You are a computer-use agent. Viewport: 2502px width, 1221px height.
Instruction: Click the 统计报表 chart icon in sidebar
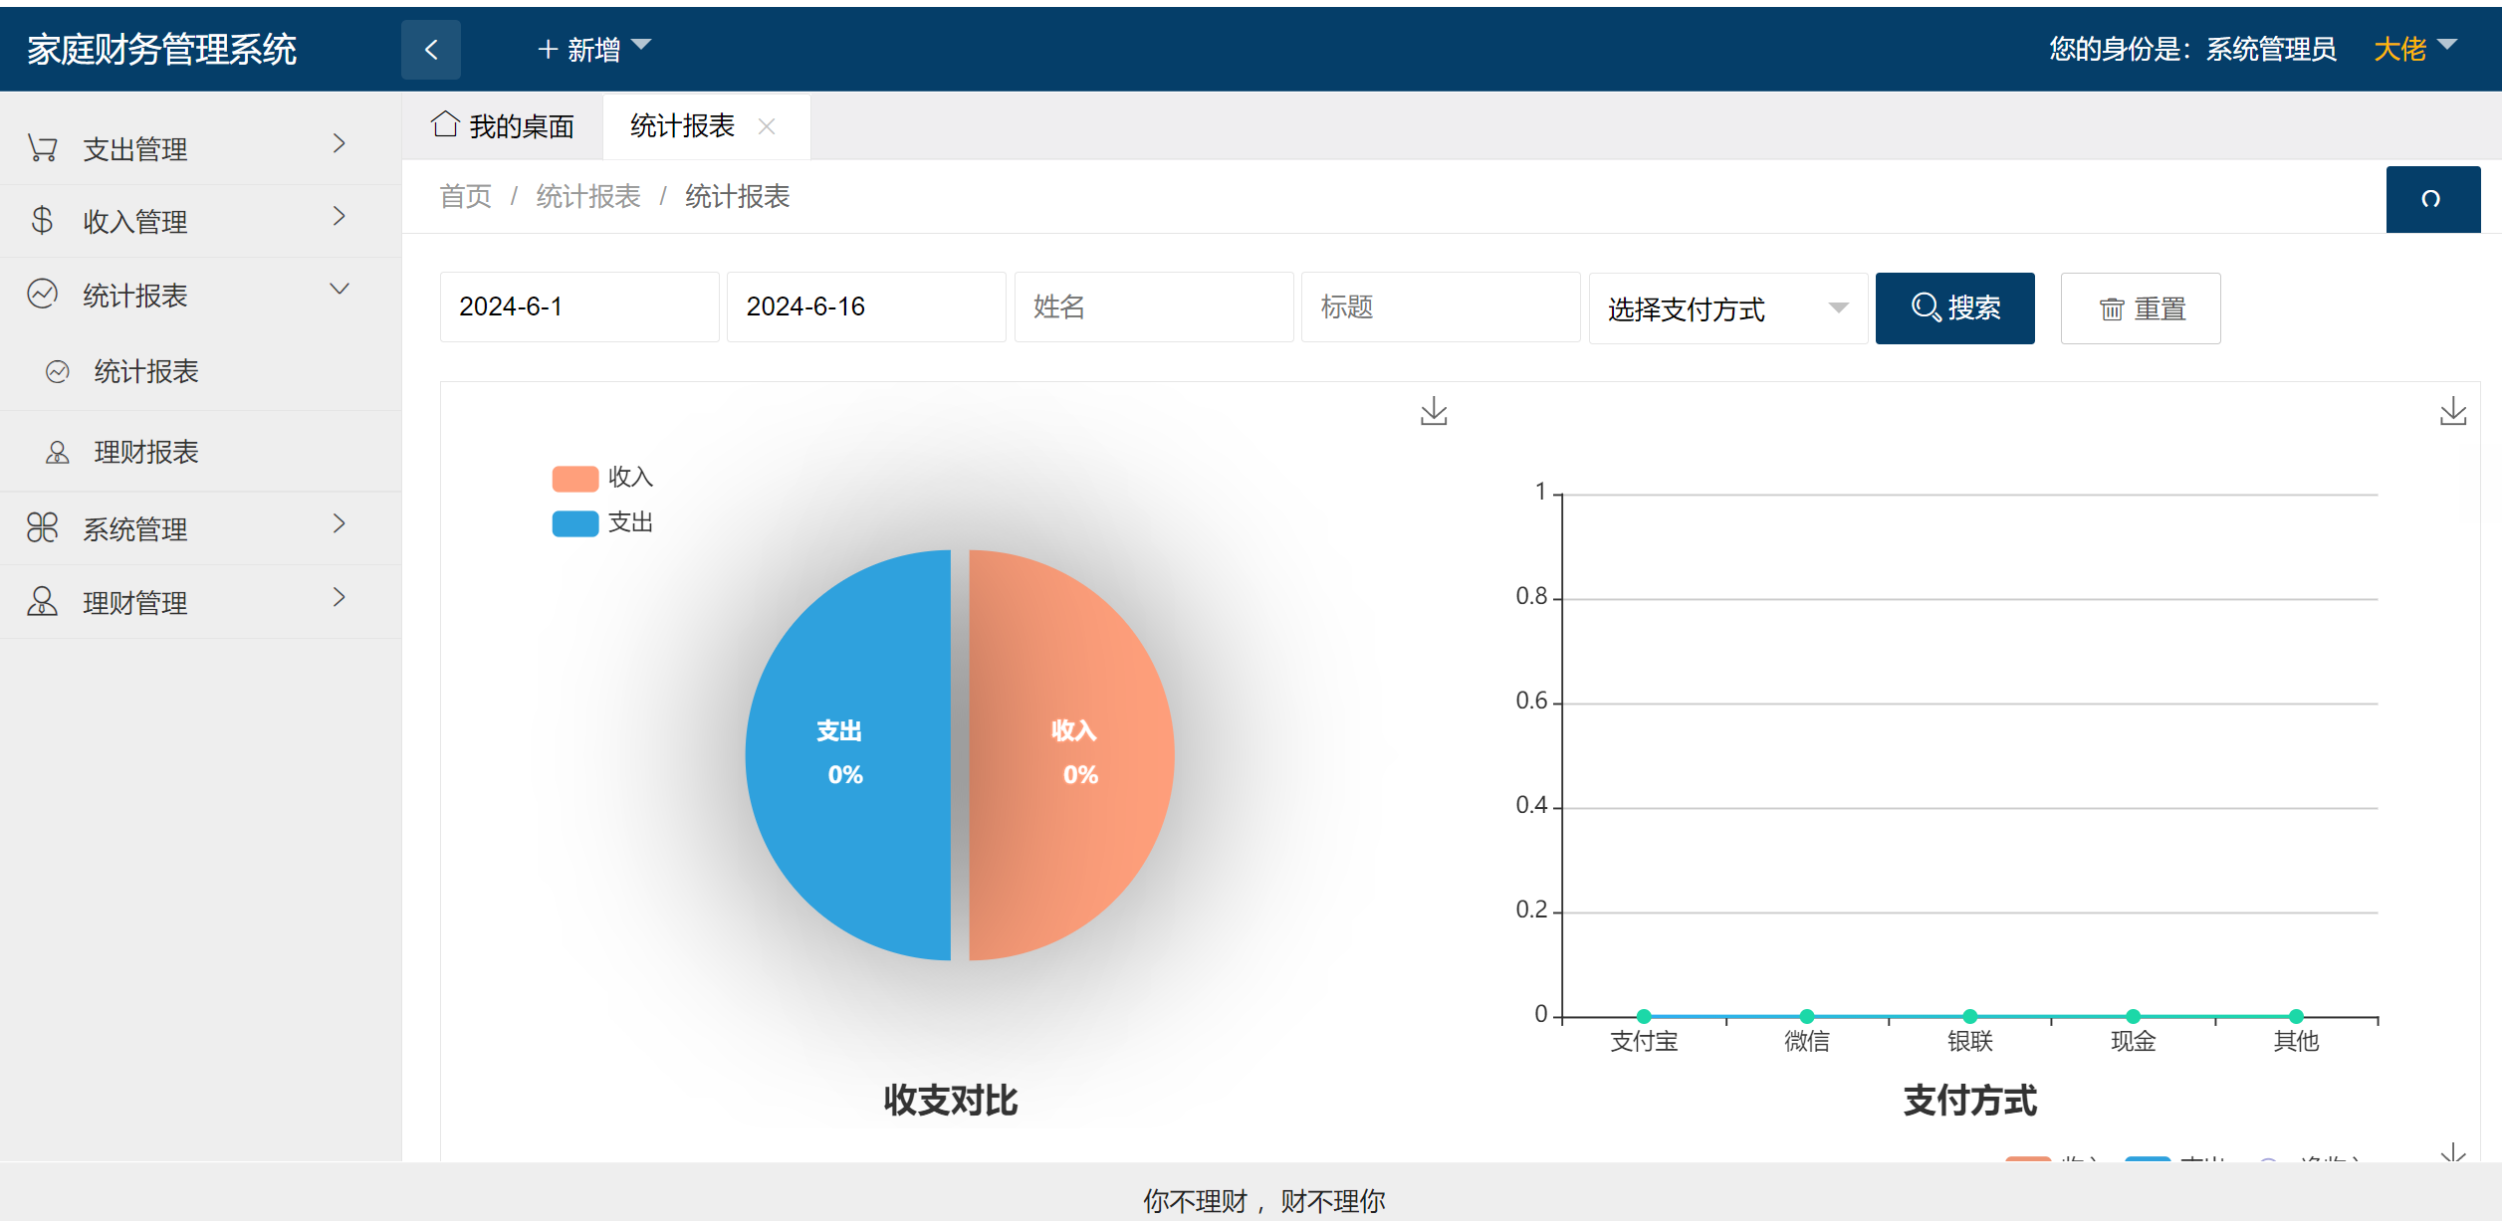[x=42, y=294]
